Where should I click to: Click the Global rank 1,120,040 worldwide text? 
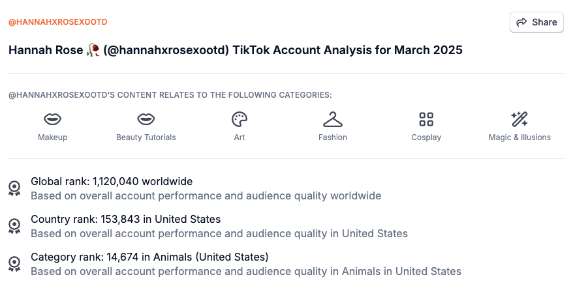[112, 181]
